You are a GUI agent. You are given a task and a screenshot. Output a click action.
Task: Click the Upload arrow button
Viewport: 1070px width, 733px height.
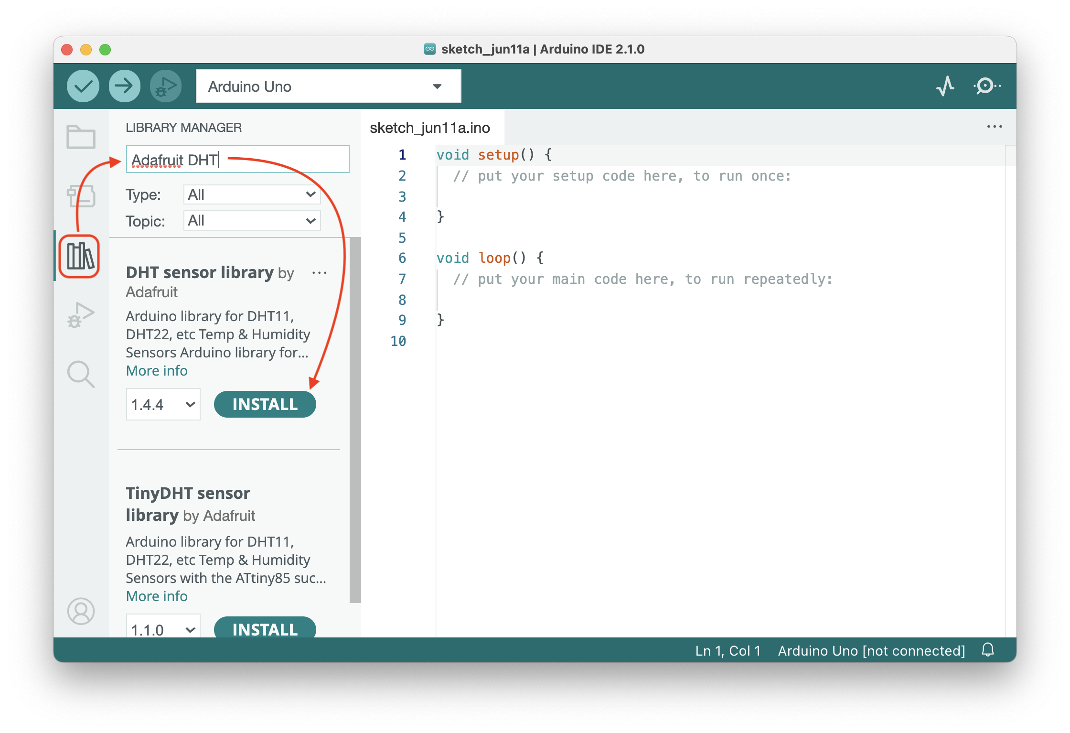pos(125,86)
